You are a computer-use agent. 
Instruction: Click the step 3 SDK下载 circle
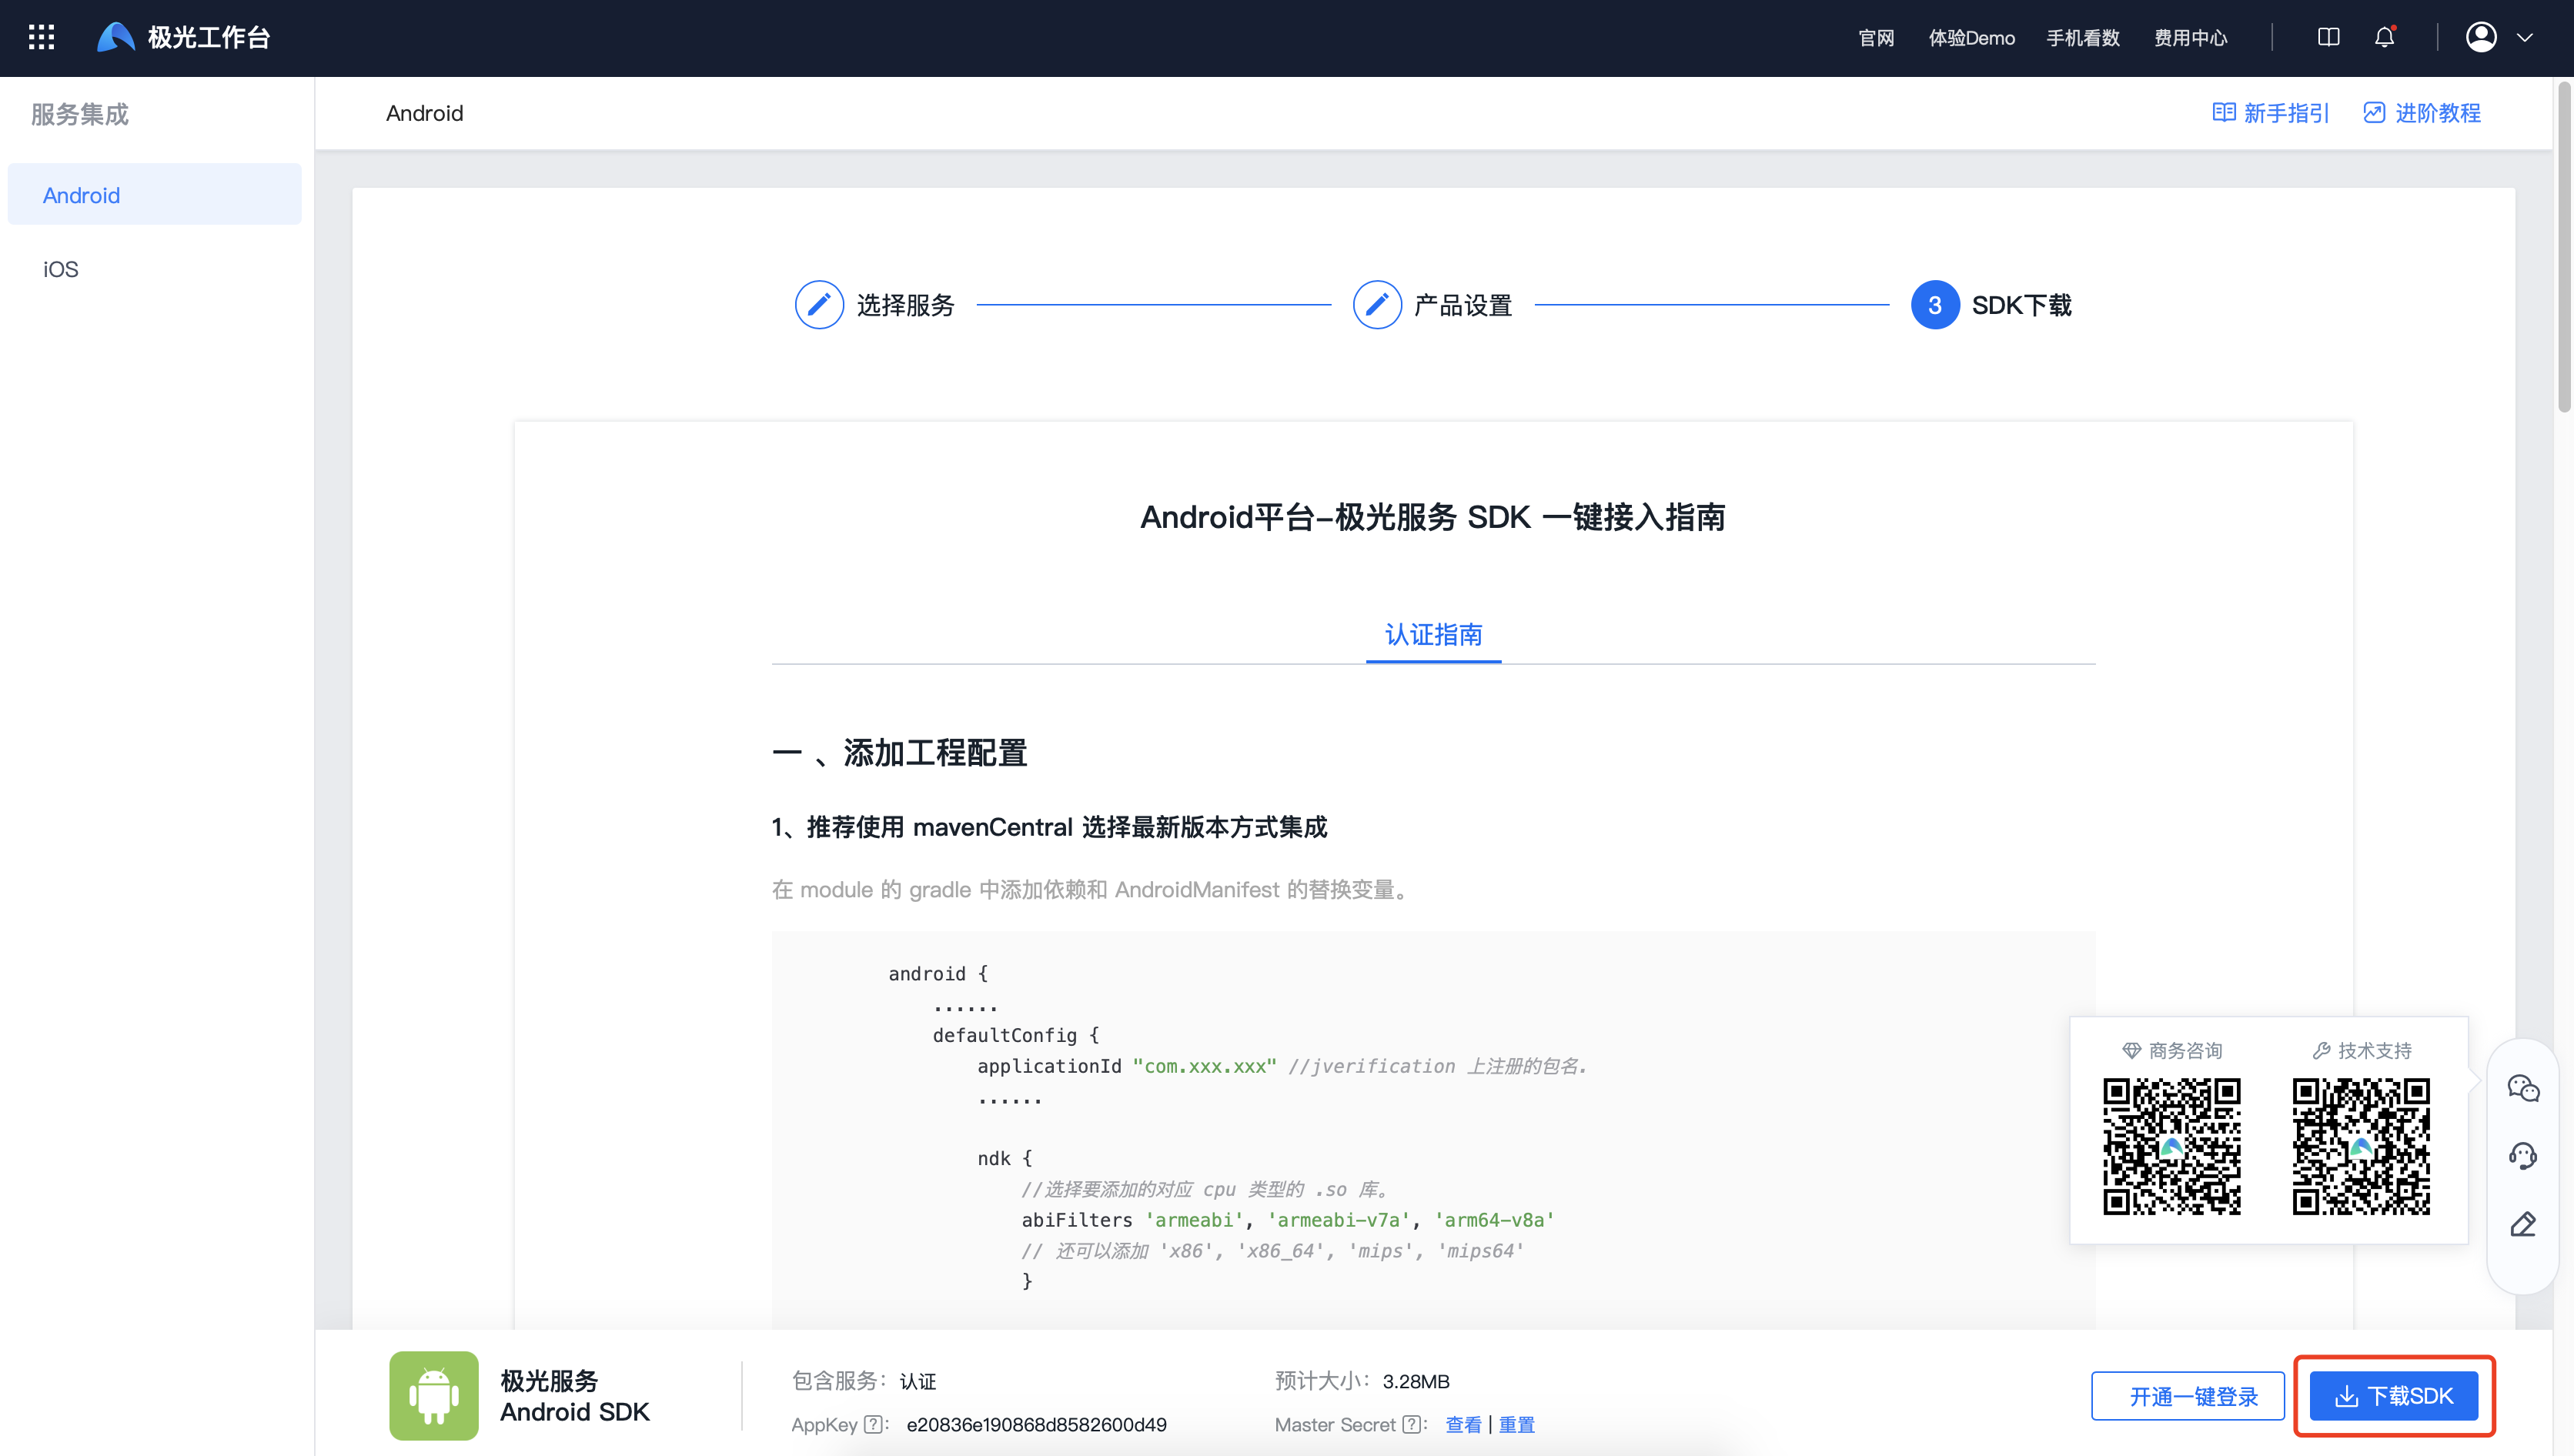pyautogui.click(x=1935, y=305)
